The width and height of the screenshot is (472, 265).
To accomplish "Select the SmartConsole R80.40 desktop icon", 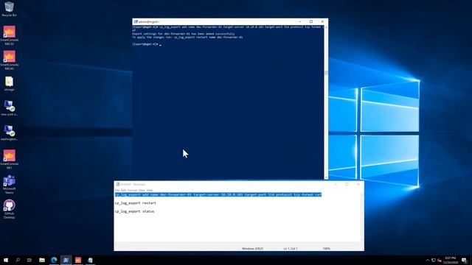I will [9, 60].
